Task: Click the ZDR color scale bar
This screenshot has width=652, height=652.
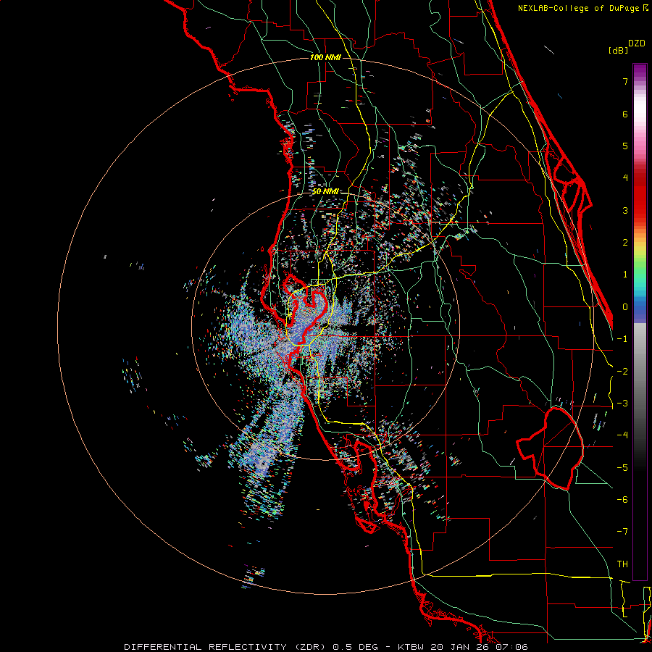Action: point(640,322)
